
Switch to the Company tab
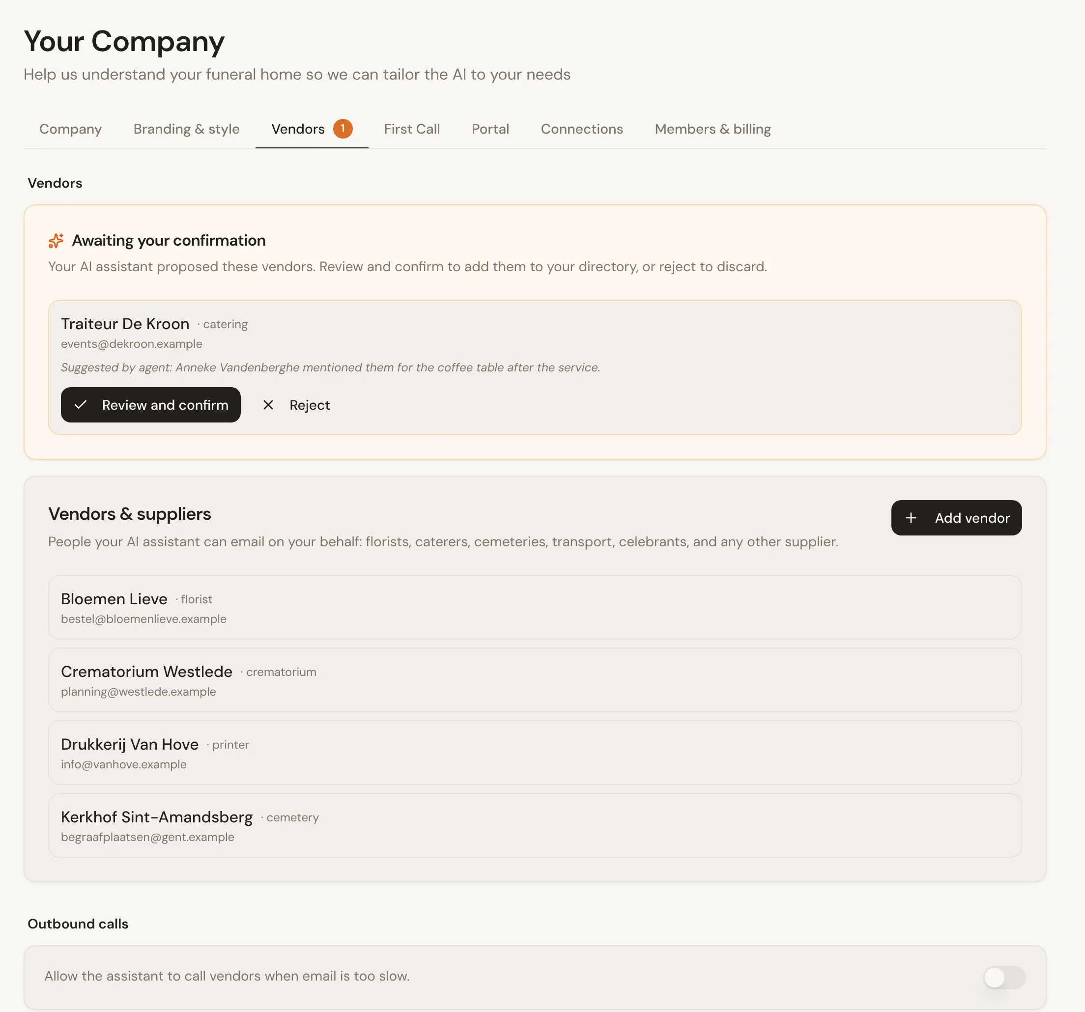click(70, 129)
